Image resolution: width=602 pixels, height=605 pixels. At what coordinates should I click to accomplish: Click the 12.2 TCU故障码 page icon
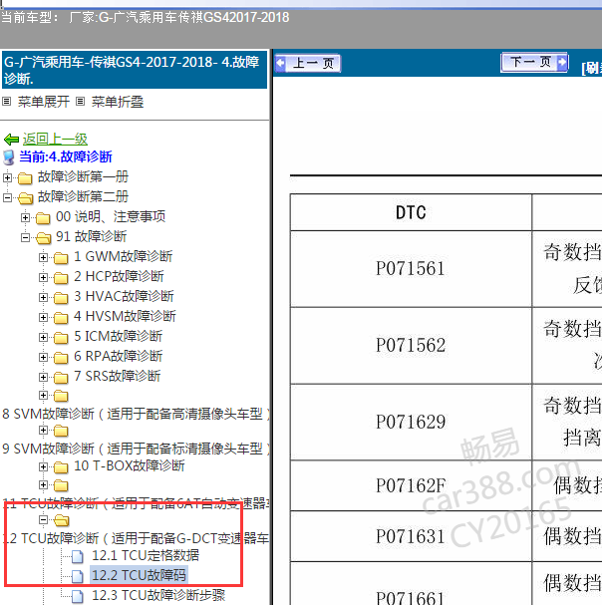click(x=78, y=576)
